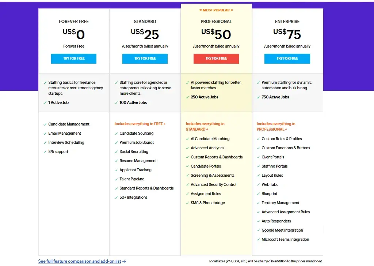
Task: Click the checkmark next to Candidate Management
Action: coord(45,124)
